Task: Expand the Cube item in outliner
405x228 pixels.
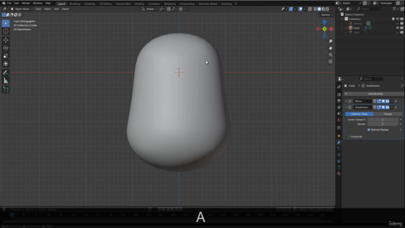Action: pos(346,28)
